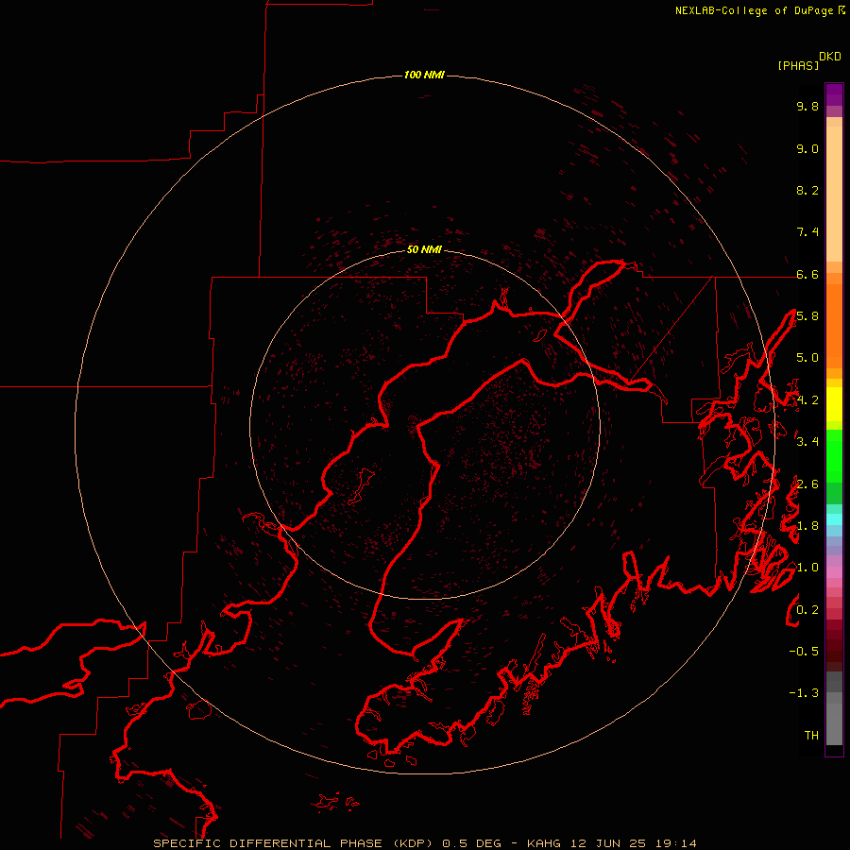
Task: Click the -0.5 legend value
Action: click(x=804, y=652)
